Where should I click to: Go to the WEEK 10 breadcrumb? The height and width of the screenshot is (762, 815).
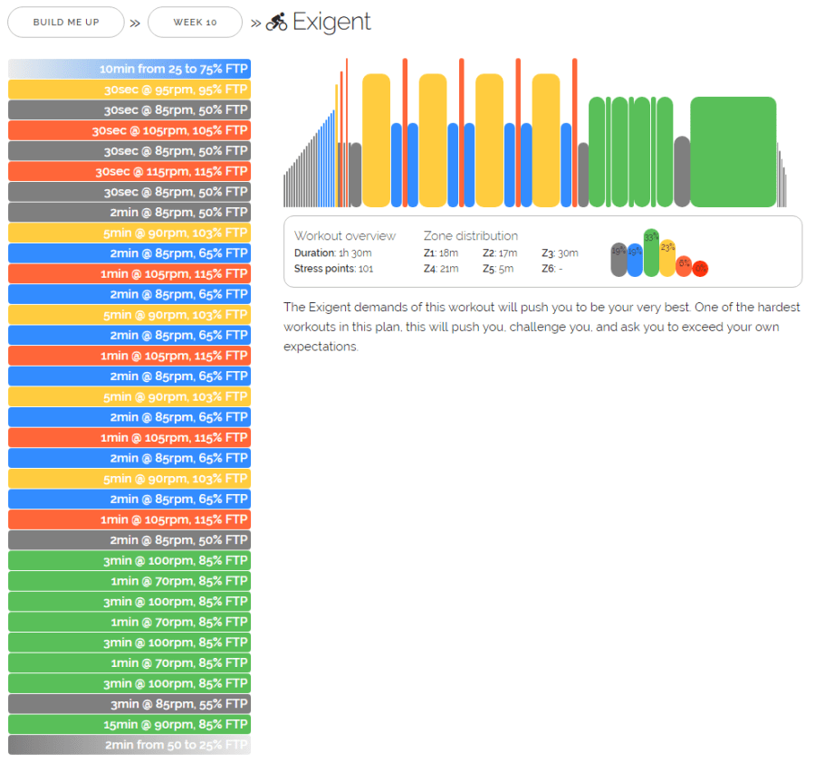coord(195,23)
